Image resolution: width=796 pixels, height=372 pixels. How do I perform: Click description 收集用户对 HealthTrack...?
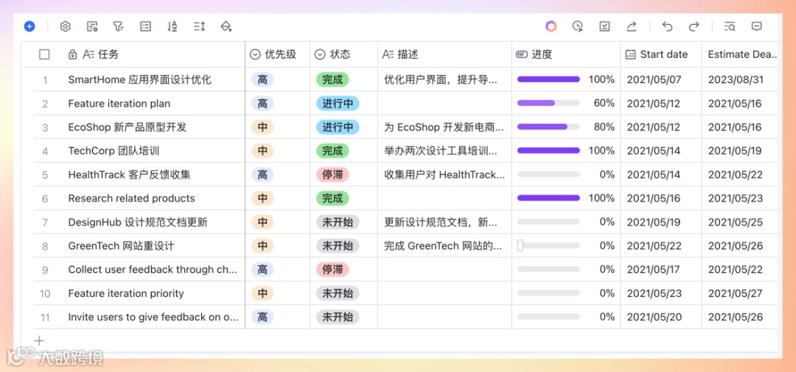coord(444,175)
